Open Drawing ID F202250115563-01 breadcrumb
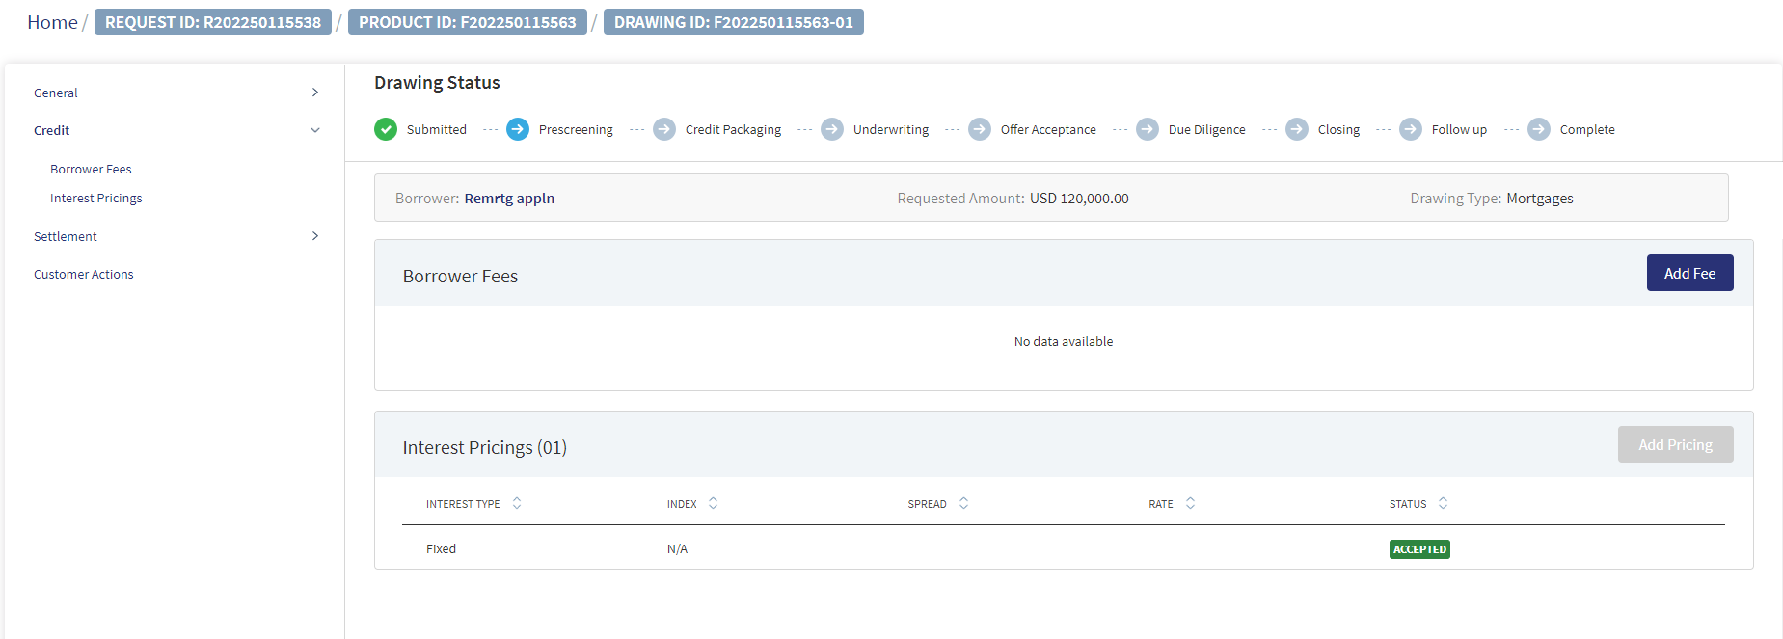This screenshot has height=639, width=1783. (734, 22)
